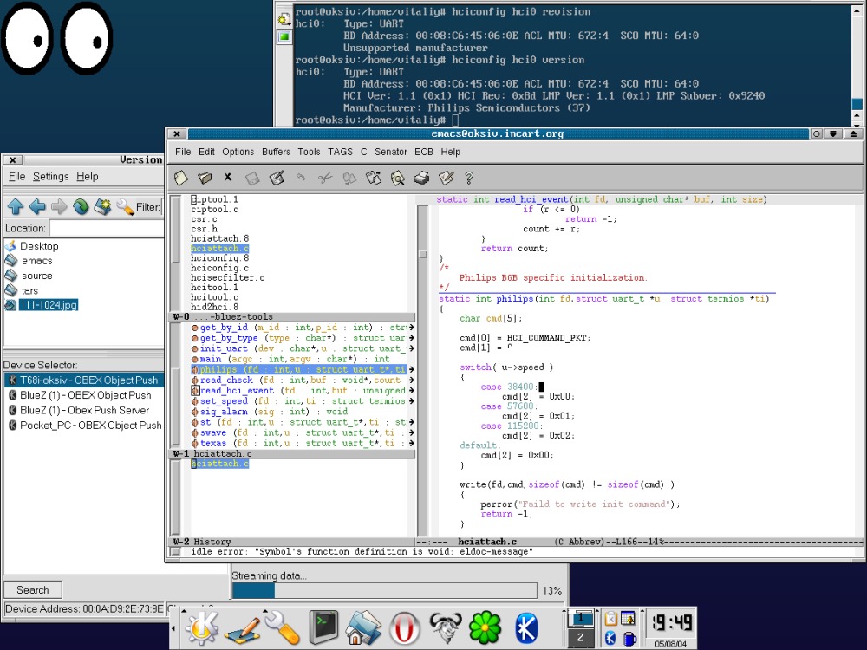Image resolution: width=867 pixels, height=650 pixels.
Task: Launch the terminal icon in KDE panel
Action: pyautogui.click(x=323, y=628)
